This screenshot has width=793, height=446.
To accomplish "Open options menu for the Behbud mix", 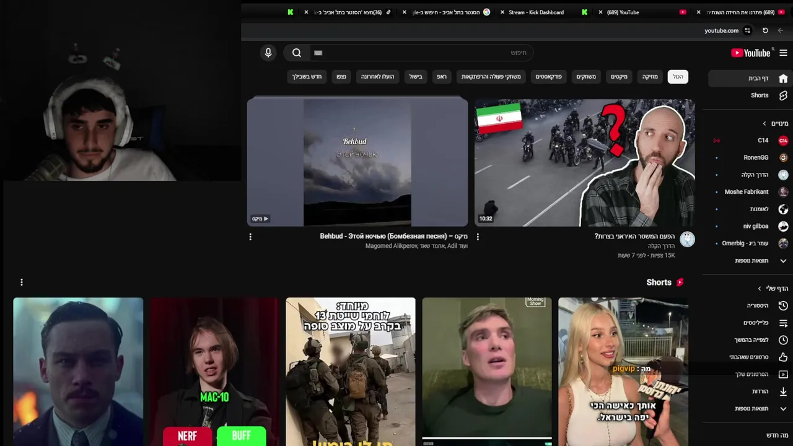I will pos(250,237).
